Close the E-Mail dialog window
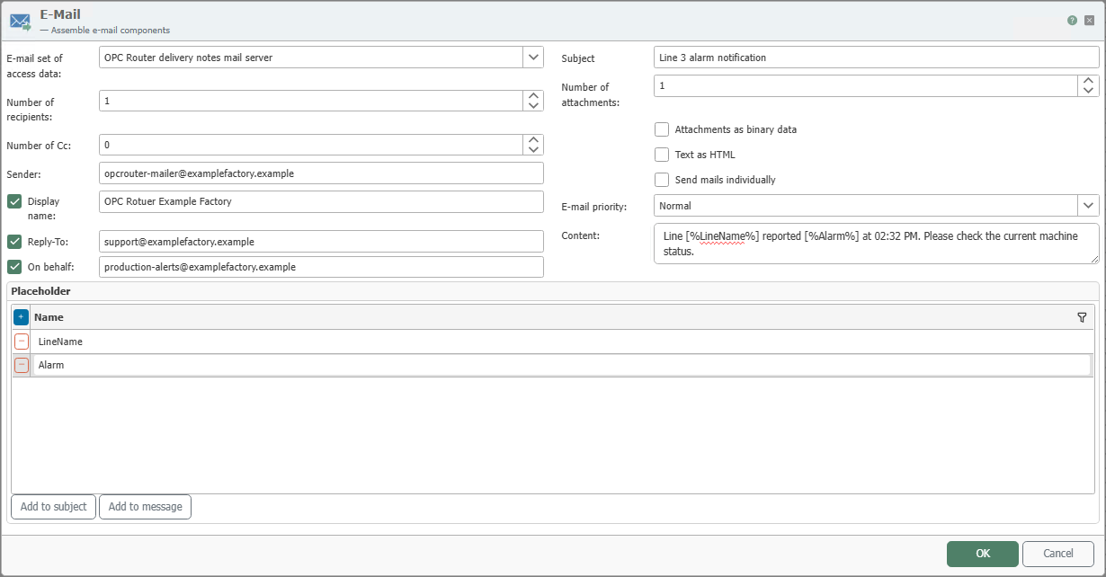 point(1090,21)
